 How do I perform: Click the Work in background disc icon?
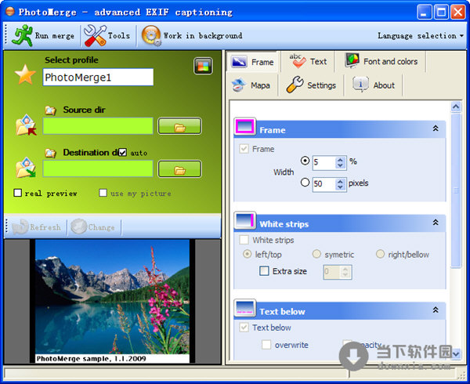tap(151, 36)
